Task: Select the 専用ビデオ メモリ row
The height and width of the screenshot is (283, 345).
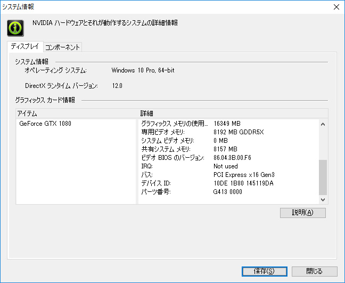Action: pyautogui.click(x=228, y=132)
